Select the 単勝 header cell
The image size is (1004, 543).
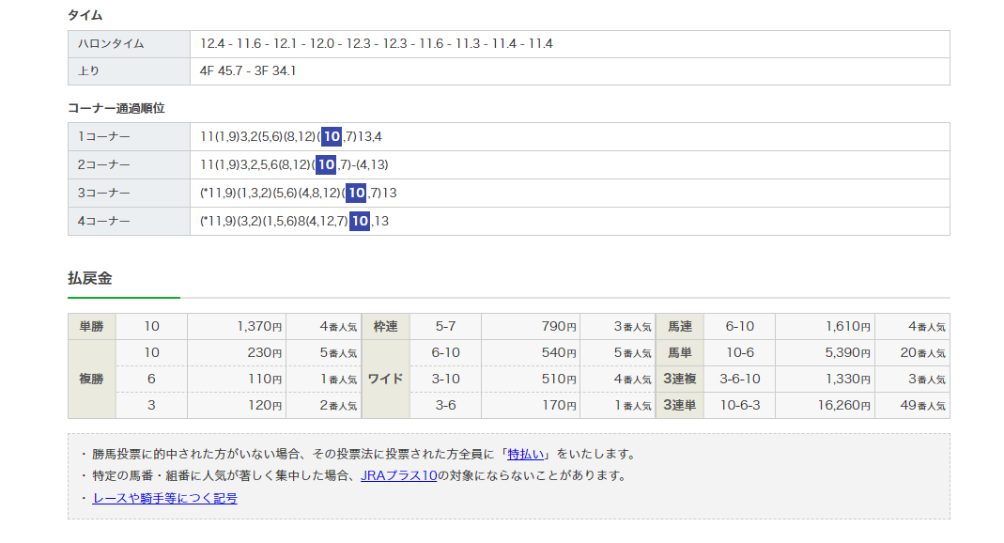pyautogui.click(x=91, y=327)
